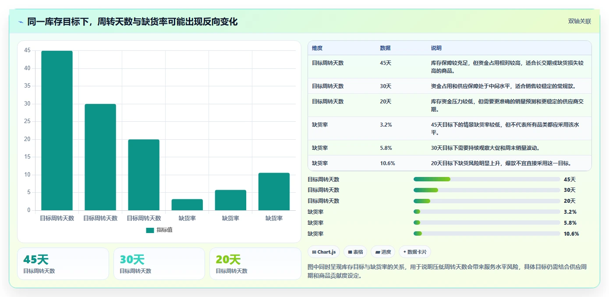The image size is (609, 297).
Task: Toggle the 指标值 legend color box
Action: click(x=150, y=230)
